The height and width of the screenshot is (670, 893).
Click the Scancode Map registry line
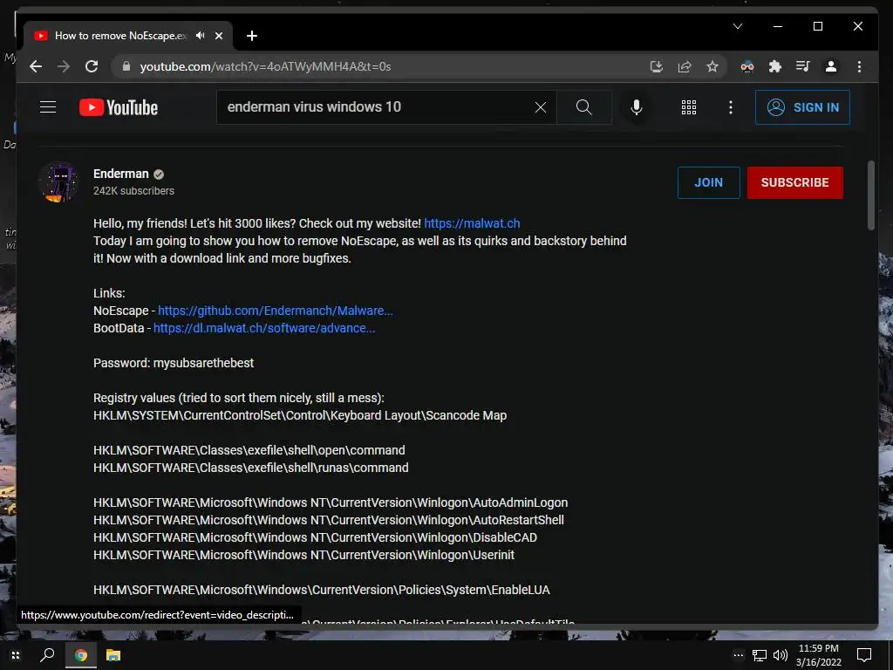300,415
